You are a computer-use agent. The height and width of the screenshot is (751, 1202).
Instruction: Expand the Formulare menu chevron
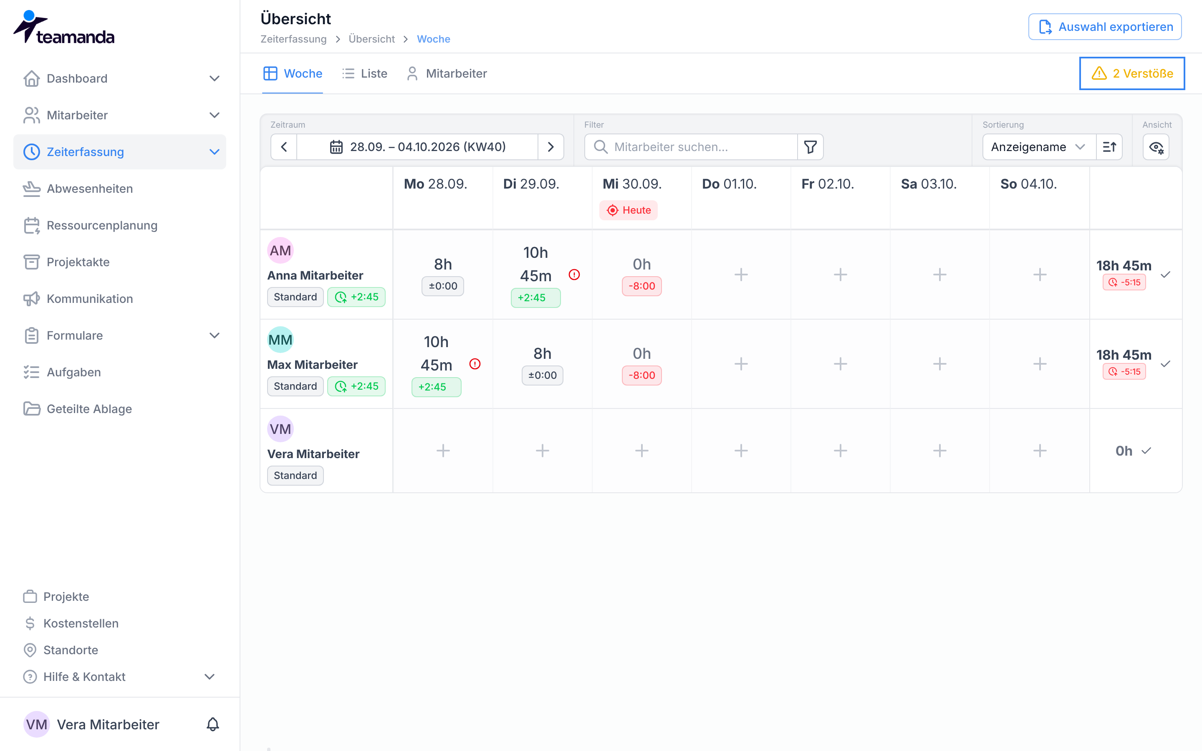point(214,336)
